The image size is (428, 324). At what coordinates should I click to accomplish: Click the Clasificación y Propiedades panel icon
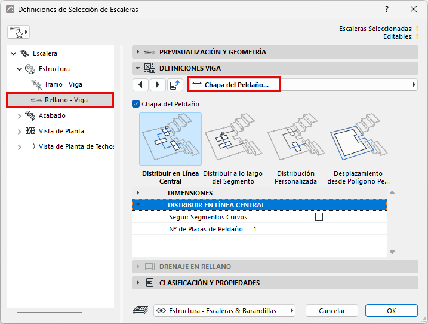(150, 283)
